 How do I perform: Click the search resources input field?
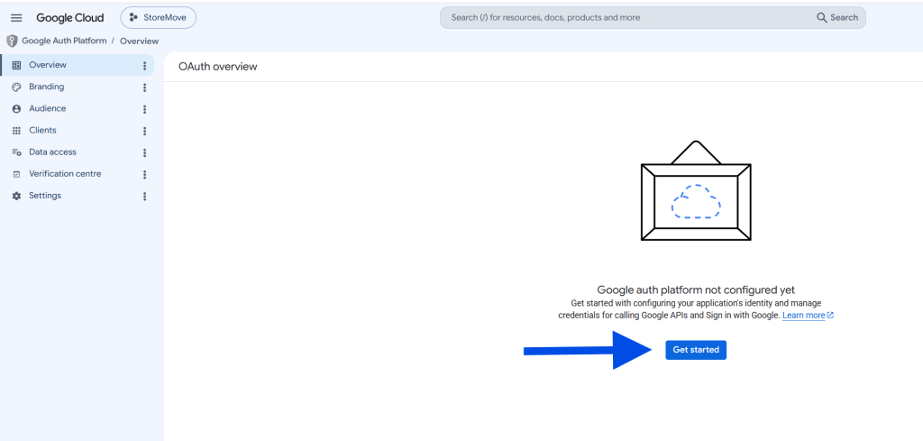tap(630, 18)
